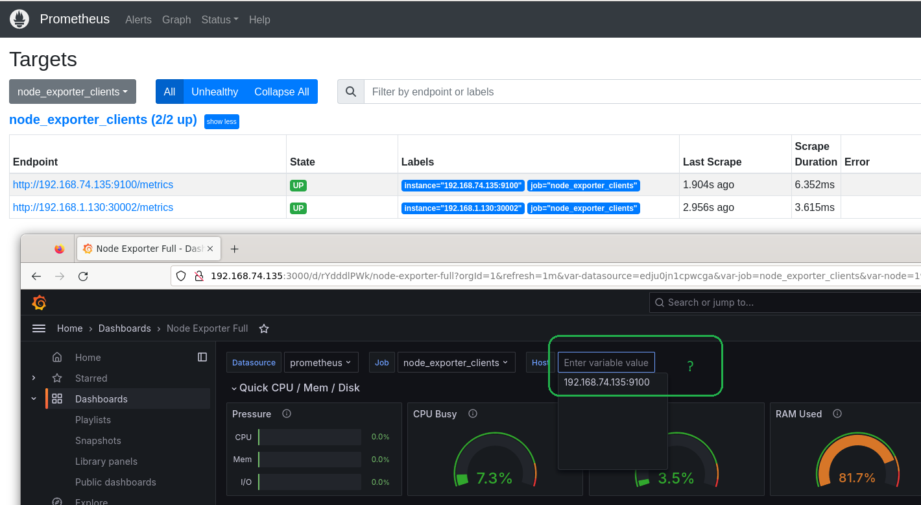Toggle Collapse All targets

click(x=281, y=92)
